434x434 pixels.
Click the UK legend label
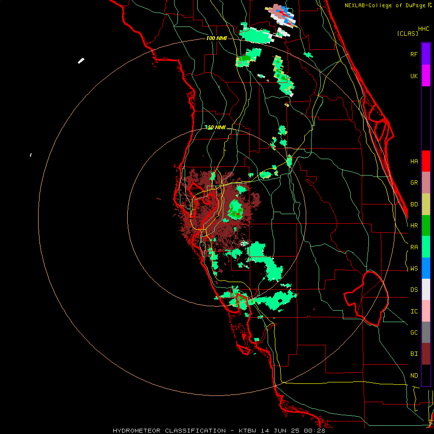[414, 76]
